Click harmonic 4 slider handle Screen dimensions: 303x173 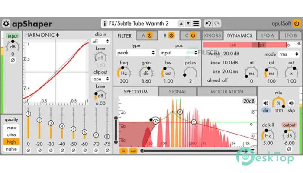click(x=62, y=126)
